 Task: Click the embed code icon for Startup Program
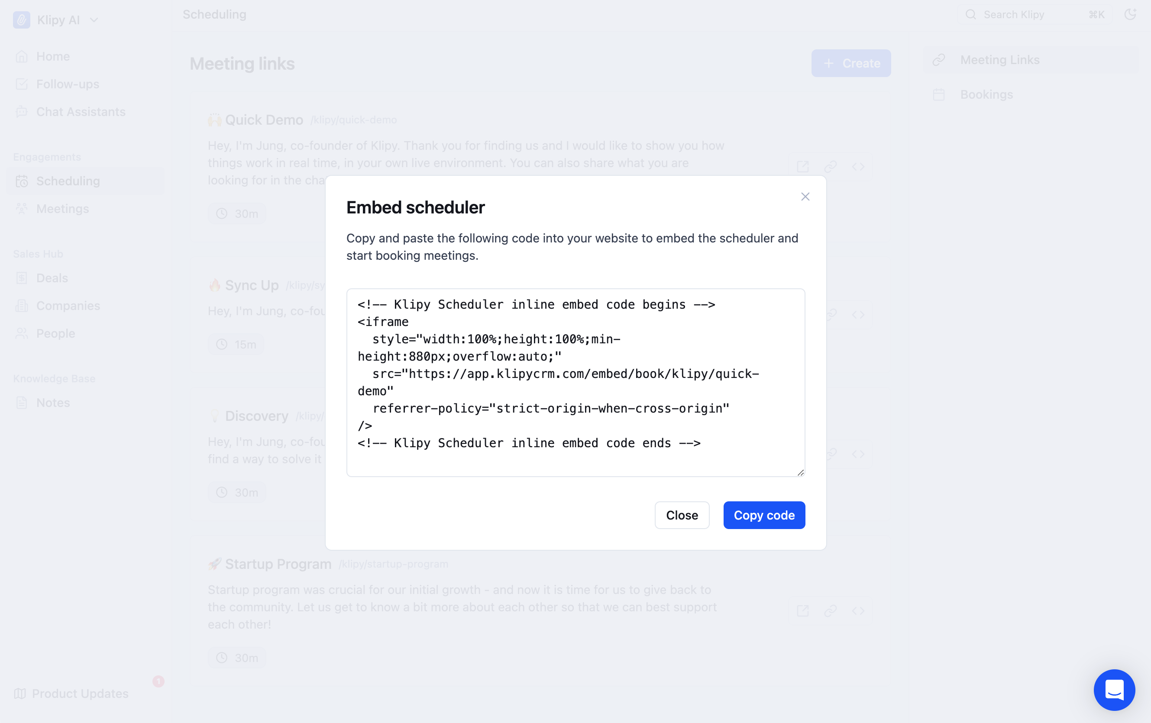(858, 611)
